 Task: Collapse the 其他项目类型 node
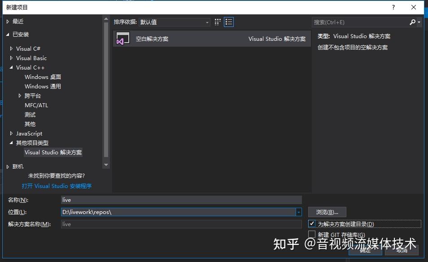(x=11, y=143)
